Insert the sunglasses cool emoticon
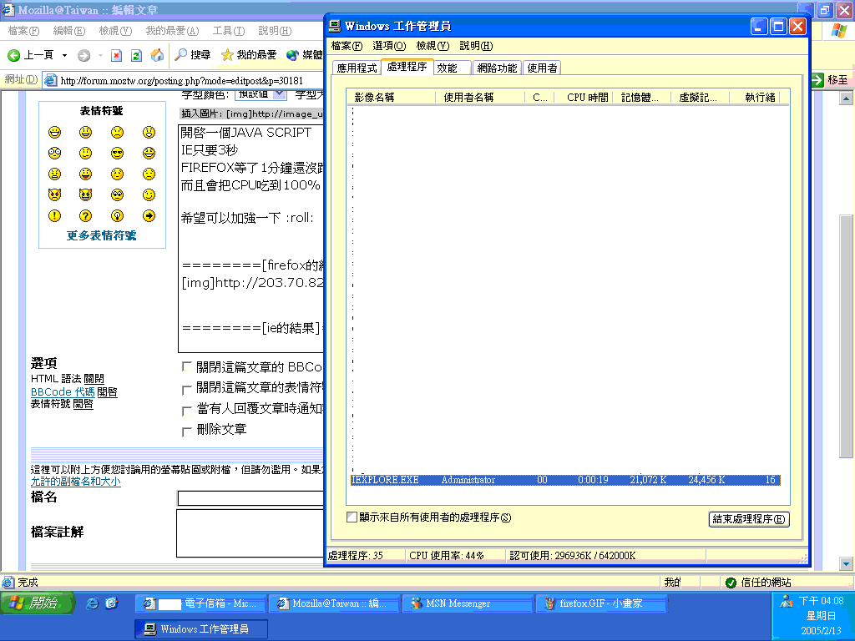Screen dimensions: 855x641 coord(117,153)
